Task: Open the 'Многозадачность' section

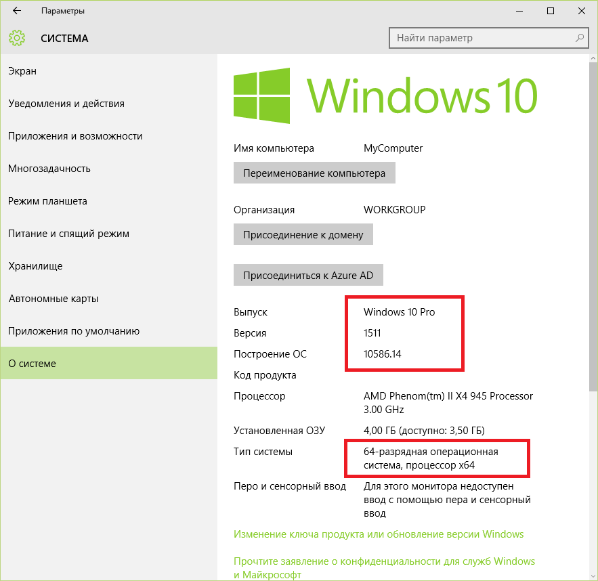Action: click(49, 169)
